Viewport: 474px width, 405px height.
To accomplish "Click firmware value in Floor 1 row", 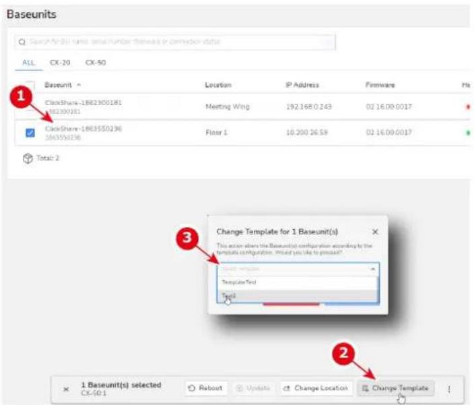I will [388, 133].
